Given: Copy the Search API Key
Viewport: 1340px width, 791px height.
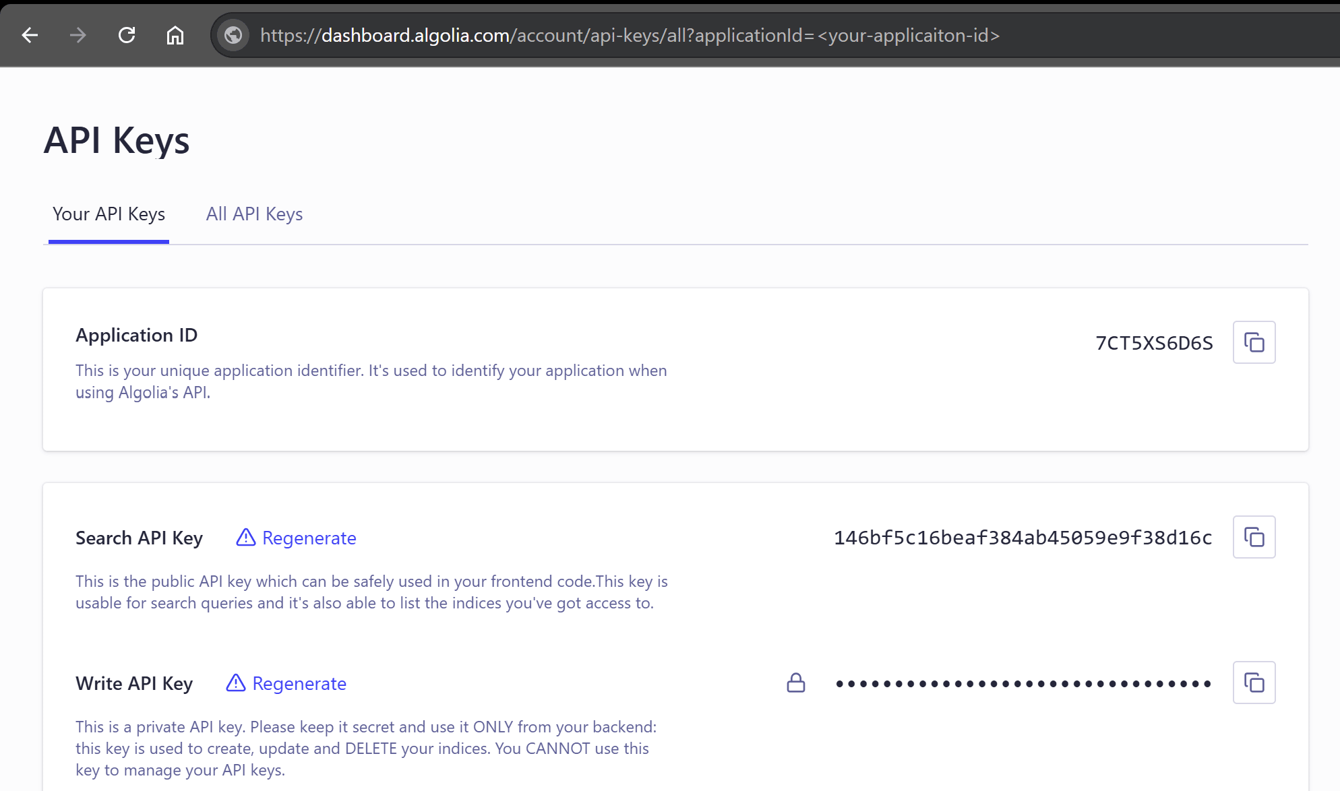Looking at the screenshot, I should (x=1254, y=537).
